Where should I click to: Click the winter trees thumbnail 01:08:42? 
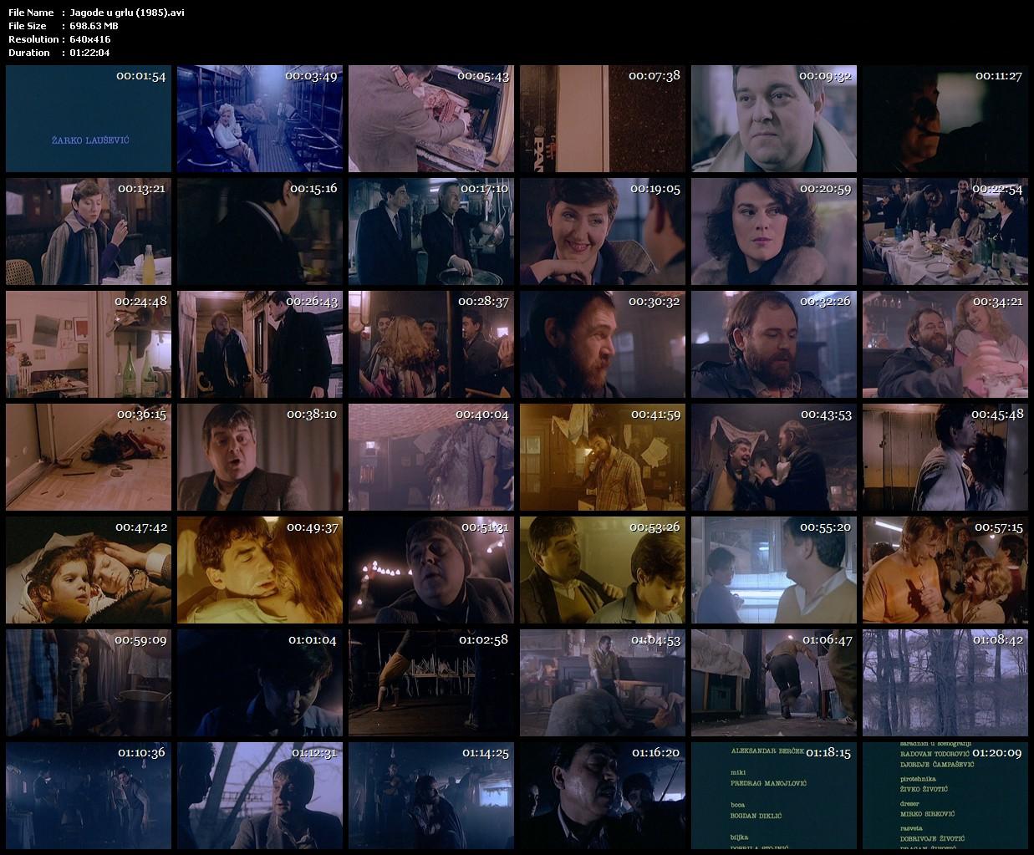coord(945,683)
